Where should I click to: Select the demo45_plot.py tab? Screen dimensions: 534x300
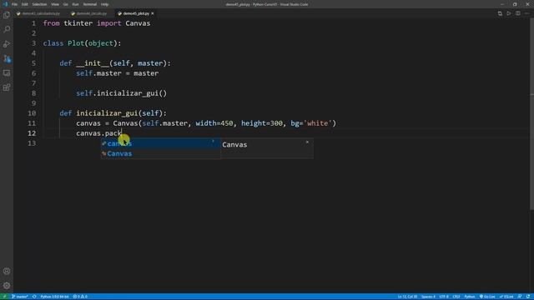point(135,13)
